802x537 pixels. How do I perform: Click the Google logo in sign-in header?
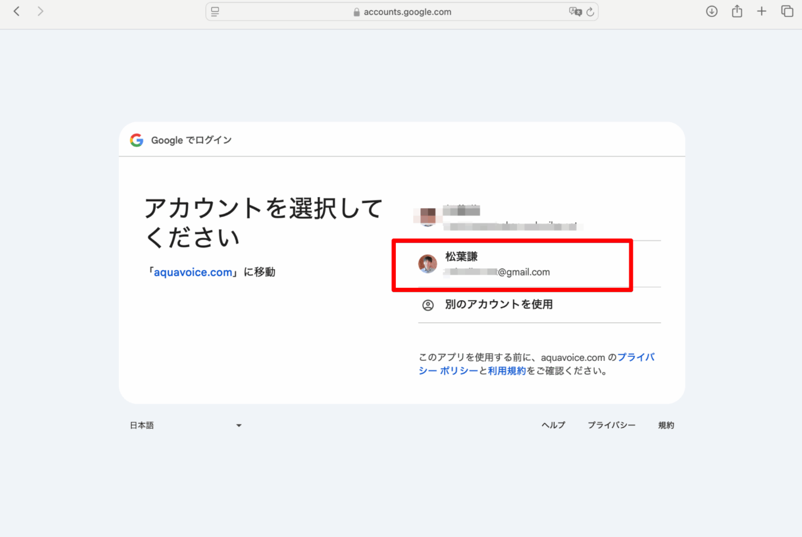click(136, 140)
